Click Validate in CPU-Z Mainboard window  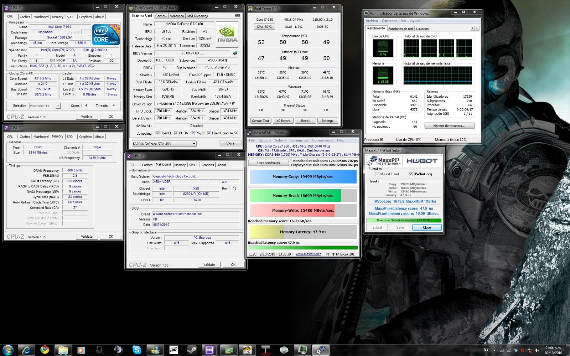coord(209,264)
